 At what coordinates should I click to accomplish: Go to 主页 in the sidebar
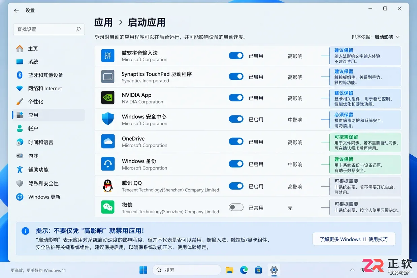48,49
